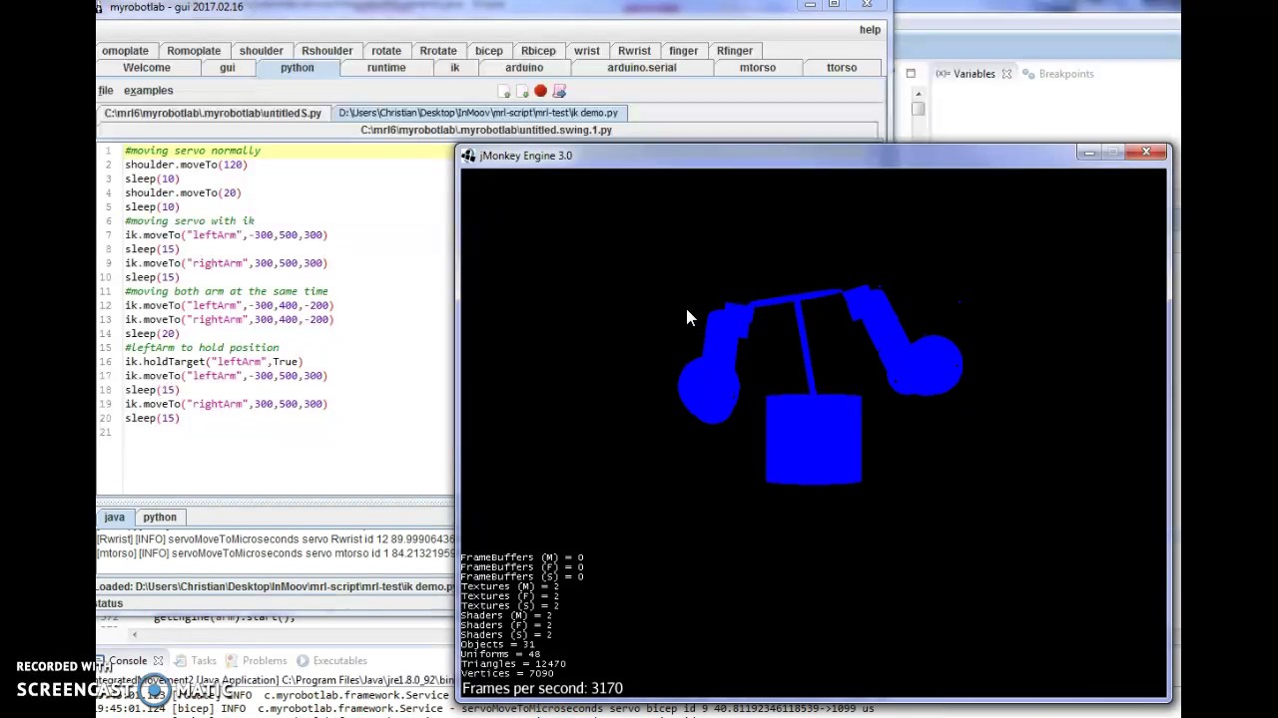Click the 'Triangles = 12470' stat line
1278x718 pixels.
tap(513, 664)
